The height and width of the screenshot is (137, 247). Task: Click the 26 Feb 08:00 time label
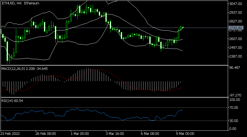tap(46, 134)
